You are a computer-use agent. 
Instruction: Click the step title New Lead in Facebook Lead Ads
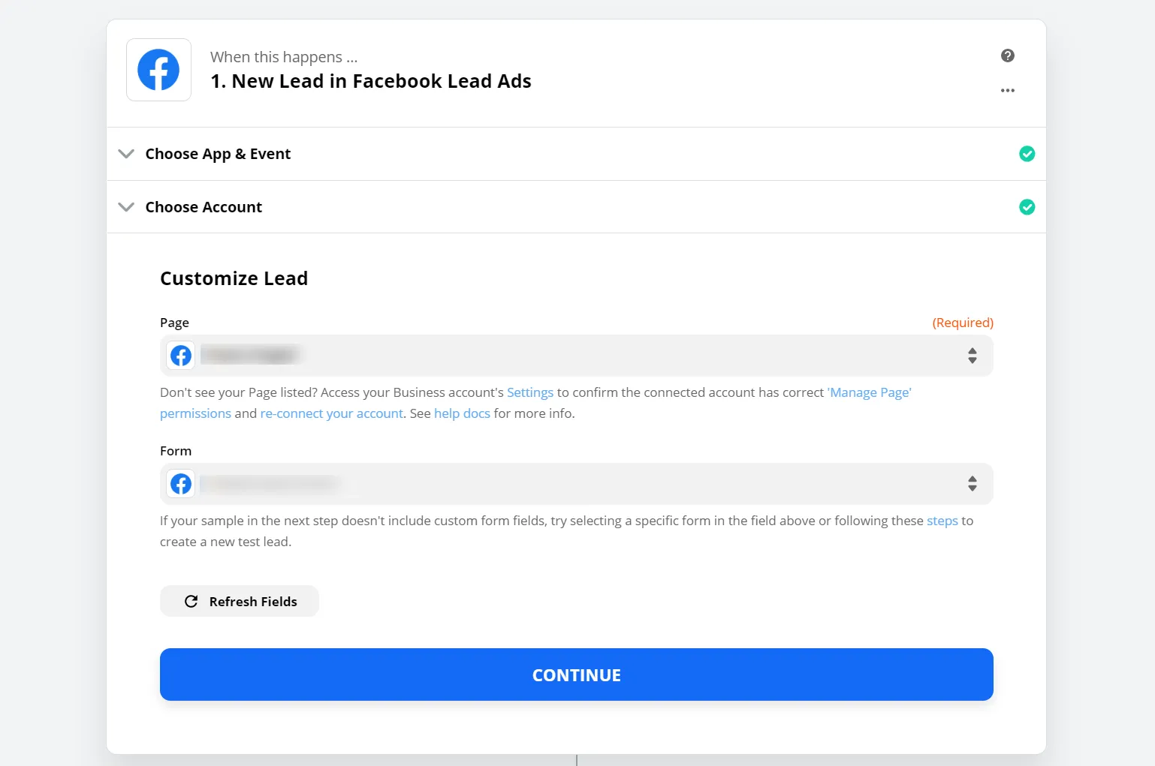pos(371,81)
